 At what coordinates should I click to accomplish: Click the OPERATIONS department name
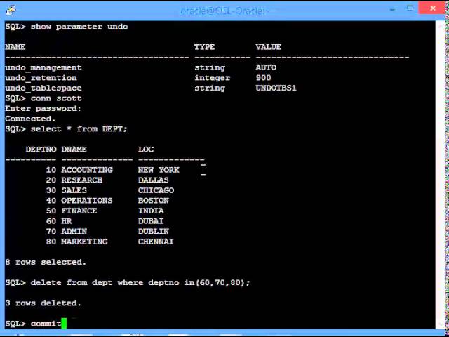(87, 201)
